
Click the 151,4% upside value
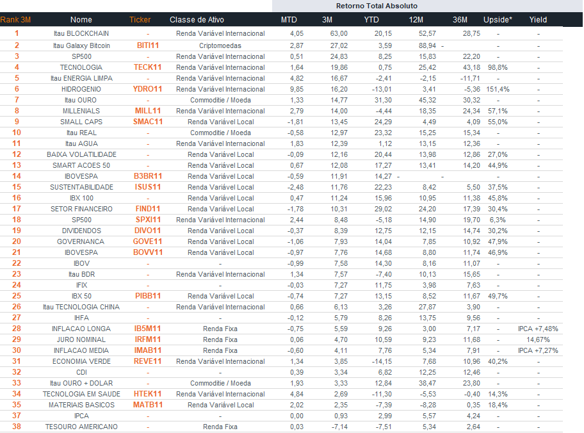pyautogui.click(x=498, y=90)
